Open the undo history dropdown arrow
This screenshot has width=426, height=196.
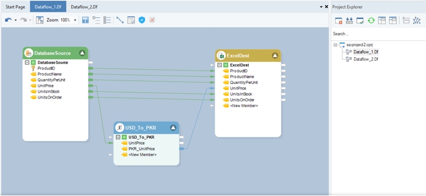(16, 20)
